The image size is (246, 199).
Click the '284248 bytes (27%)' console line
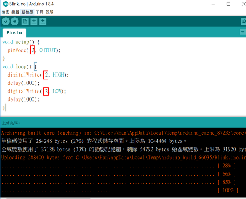pyautogui.click(x=93, y=141)
